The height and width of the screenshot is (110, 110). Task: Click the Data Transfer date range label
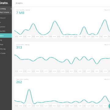(x=107, y=10)
